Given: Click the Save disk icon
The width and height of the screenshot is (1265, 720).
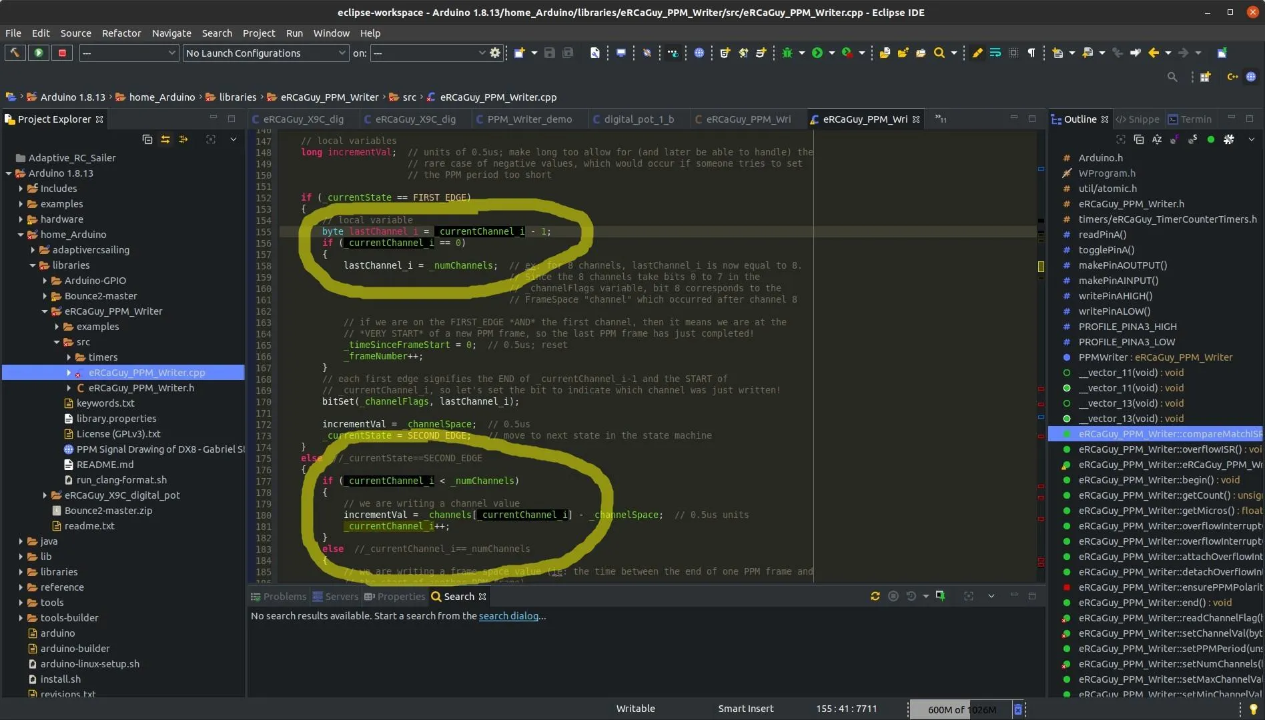Looking at the screenshot, I should coord(550,53).
